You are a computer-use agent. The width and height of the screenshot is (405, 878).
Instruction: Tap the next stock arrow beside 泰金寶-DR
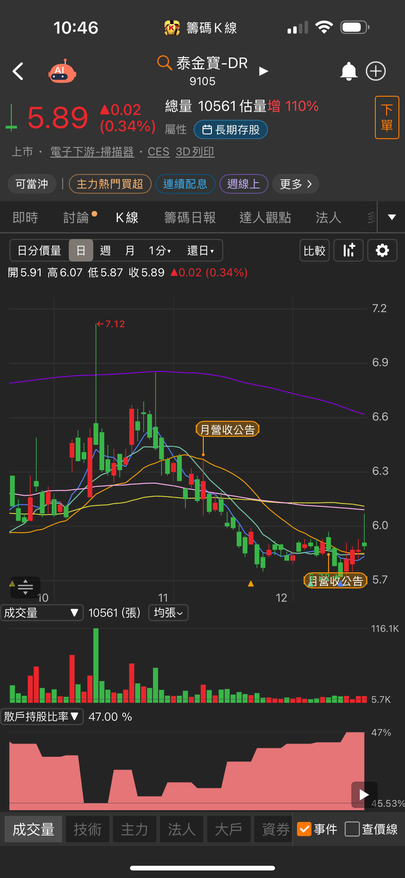263,71
